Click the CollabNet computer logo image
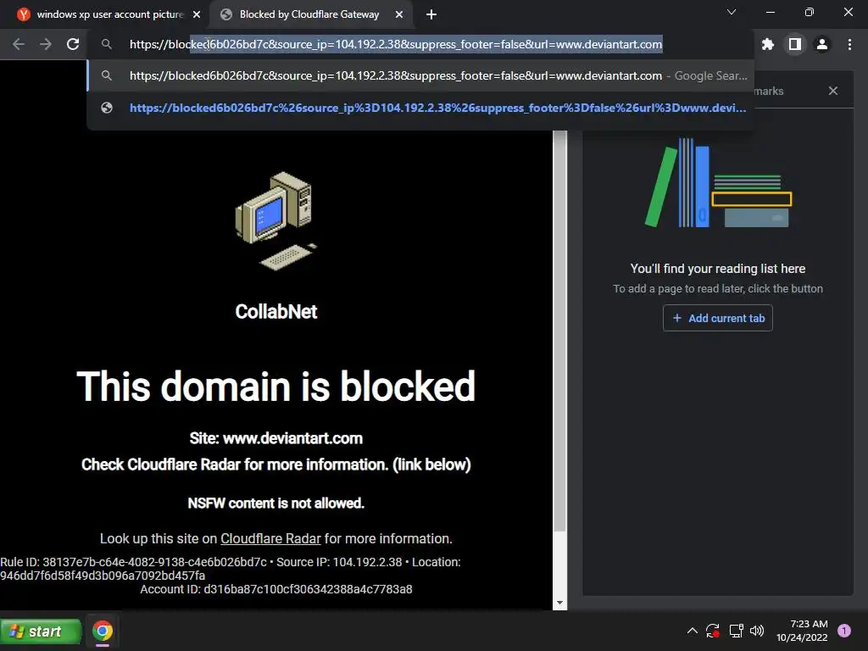 point(276,221)
